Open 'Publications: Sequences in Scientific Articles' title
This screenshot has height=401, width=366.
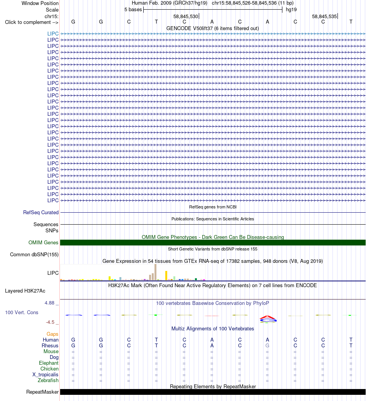click(213, 219)
